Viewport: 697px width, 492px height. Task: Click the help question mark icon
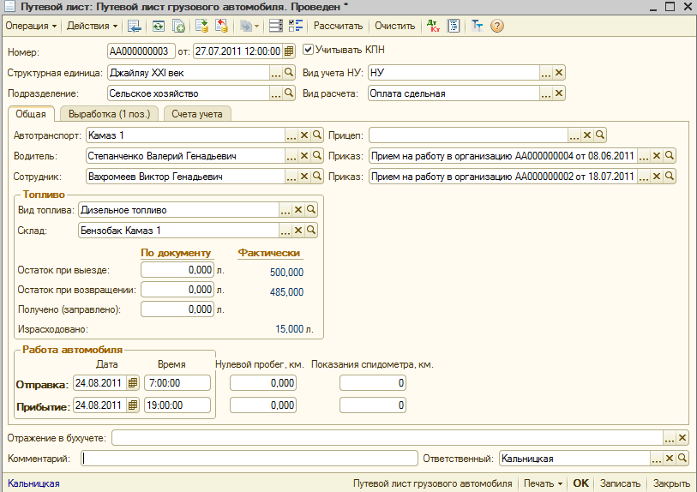pos(497,26)
